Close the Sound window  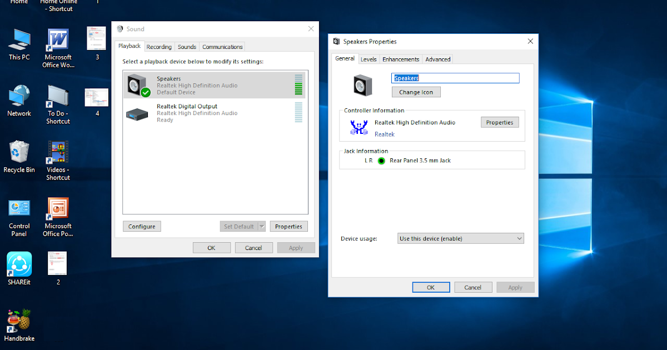[x=311, y=29]
